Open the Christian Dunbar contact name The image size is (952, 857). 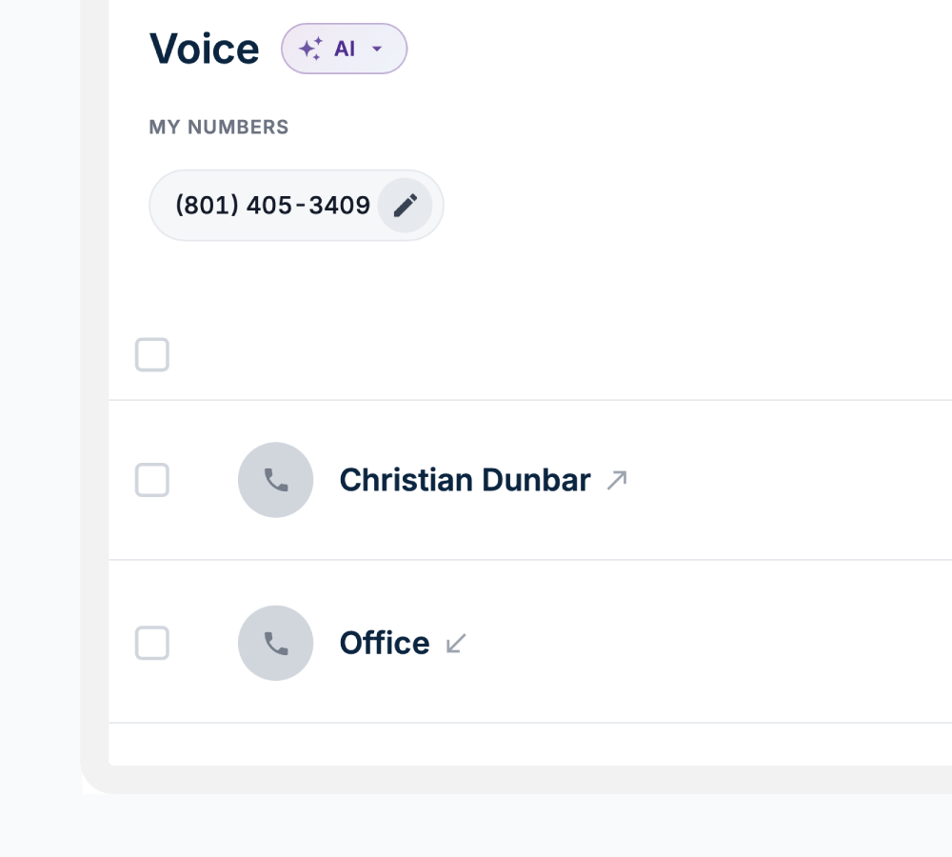(465, 480)
